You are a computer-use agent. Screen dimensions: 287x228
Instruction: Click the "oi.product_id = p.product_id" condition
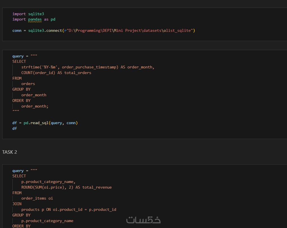pos(84,209)
